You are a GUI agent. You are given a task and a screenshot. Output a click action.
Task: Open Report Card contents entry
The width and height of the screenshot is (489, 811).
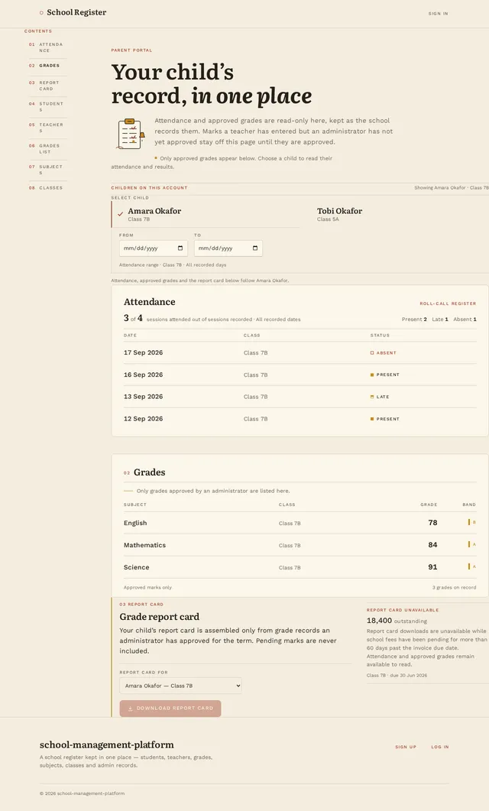[47, 86]
